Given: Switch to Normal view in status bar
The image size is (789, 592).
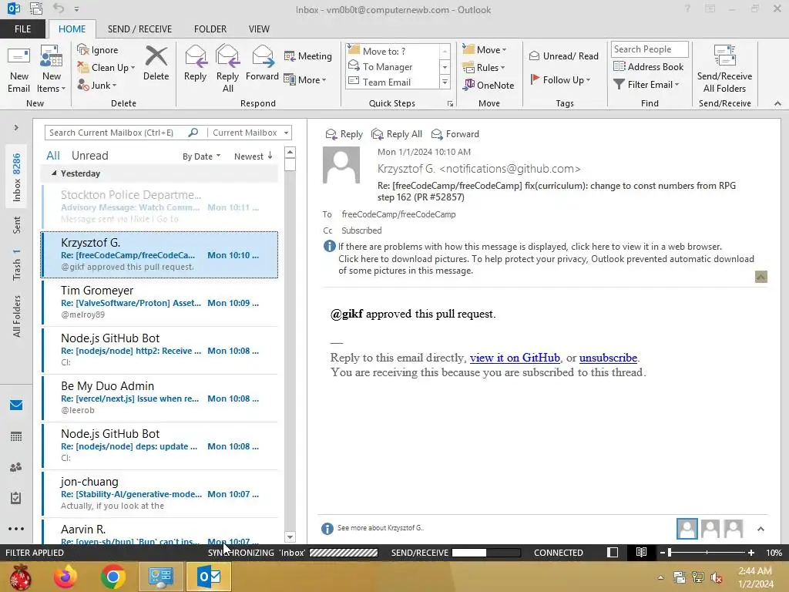Looking at the screenshot, I should click(613, 553).
